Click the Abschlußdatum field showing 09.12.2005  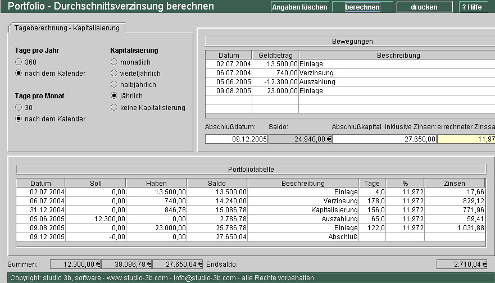[x=236, y=139]
